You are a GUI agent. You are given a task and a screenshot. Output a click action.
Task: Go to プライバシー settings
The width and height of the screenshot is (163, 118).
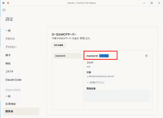[11, 47]
